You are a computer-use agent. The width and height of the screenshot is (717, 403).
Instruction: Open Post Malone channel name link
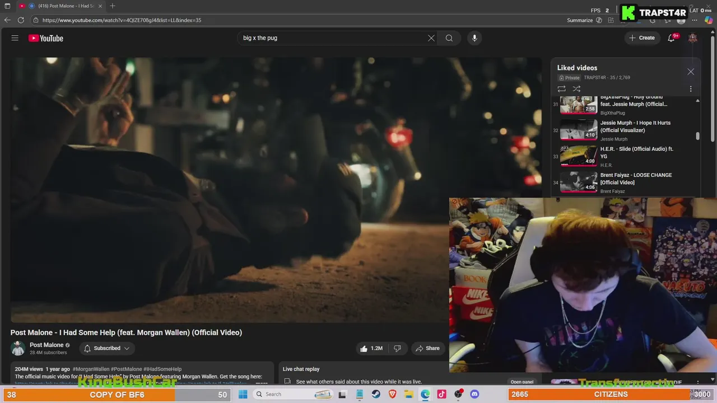tap(46, 345)
